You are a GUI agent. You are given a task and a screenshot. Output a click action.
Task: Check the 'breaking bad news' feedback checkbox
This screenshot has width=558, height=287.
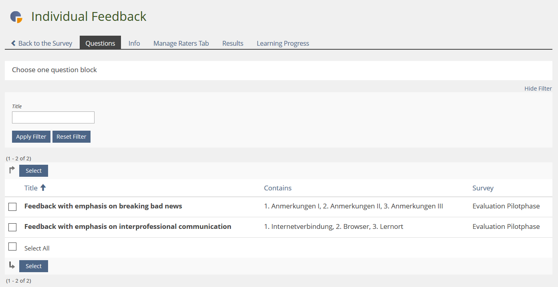[x=12, y=207]
